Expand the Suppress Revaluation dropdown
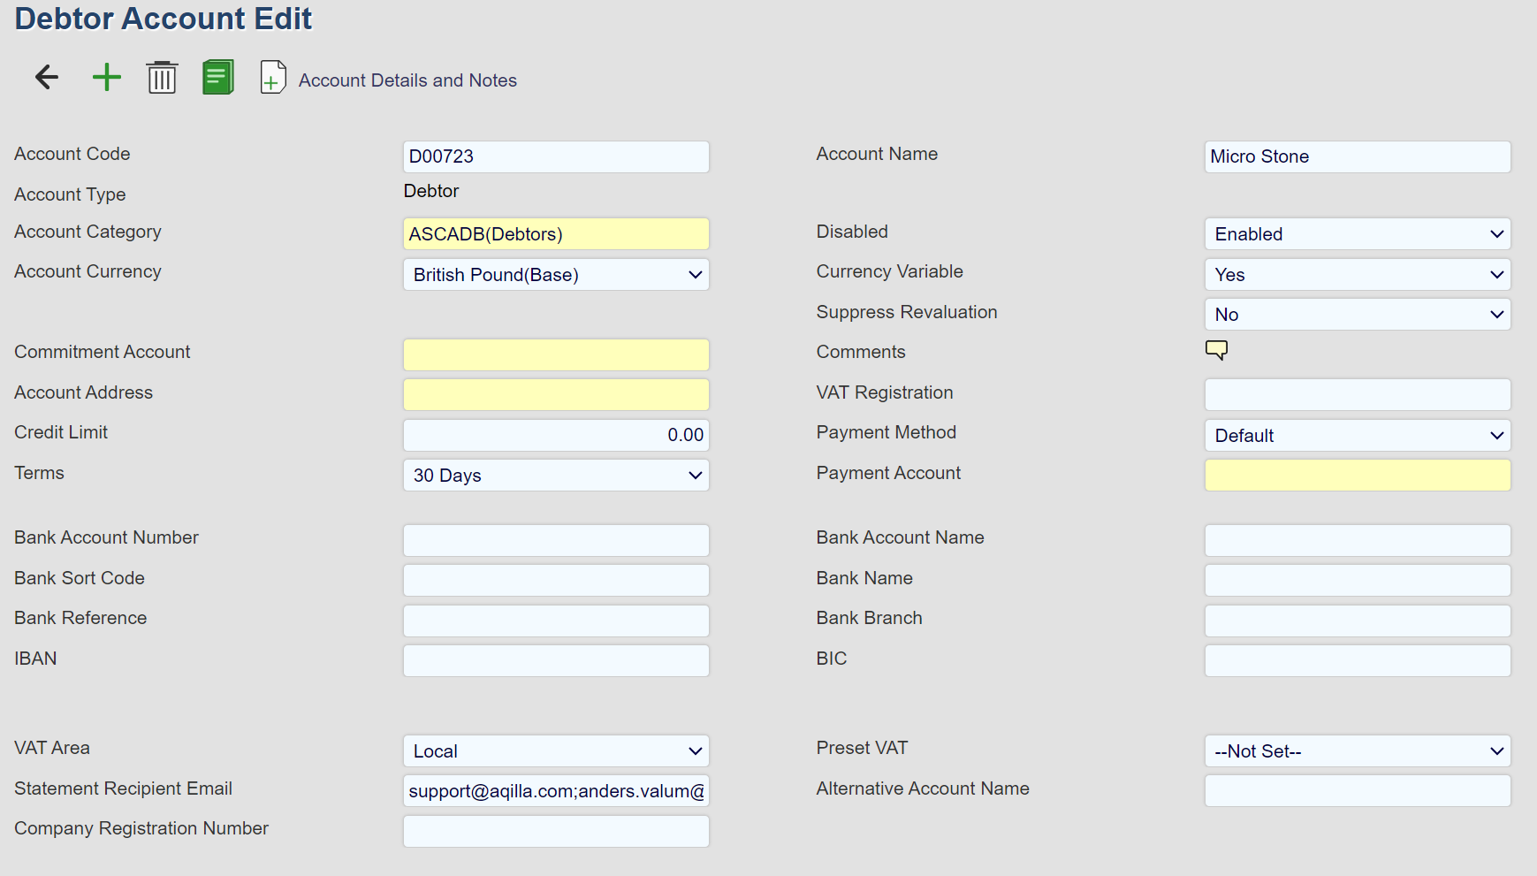Screen dimensions: 1537x876 (x=1357, y=315)
